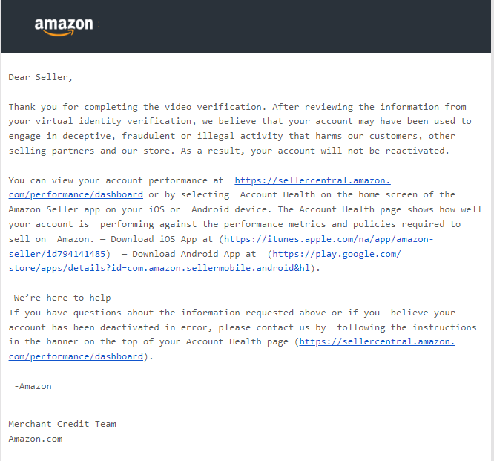Click the "Thank you for completing the video verification" sentence

coord(137,107)
